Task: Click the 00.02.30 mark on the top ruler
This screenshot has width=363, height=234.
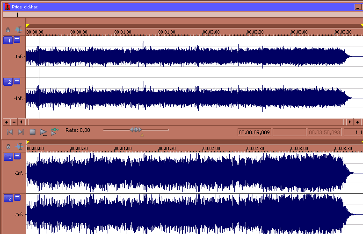Action: click(x=255, y=32)
